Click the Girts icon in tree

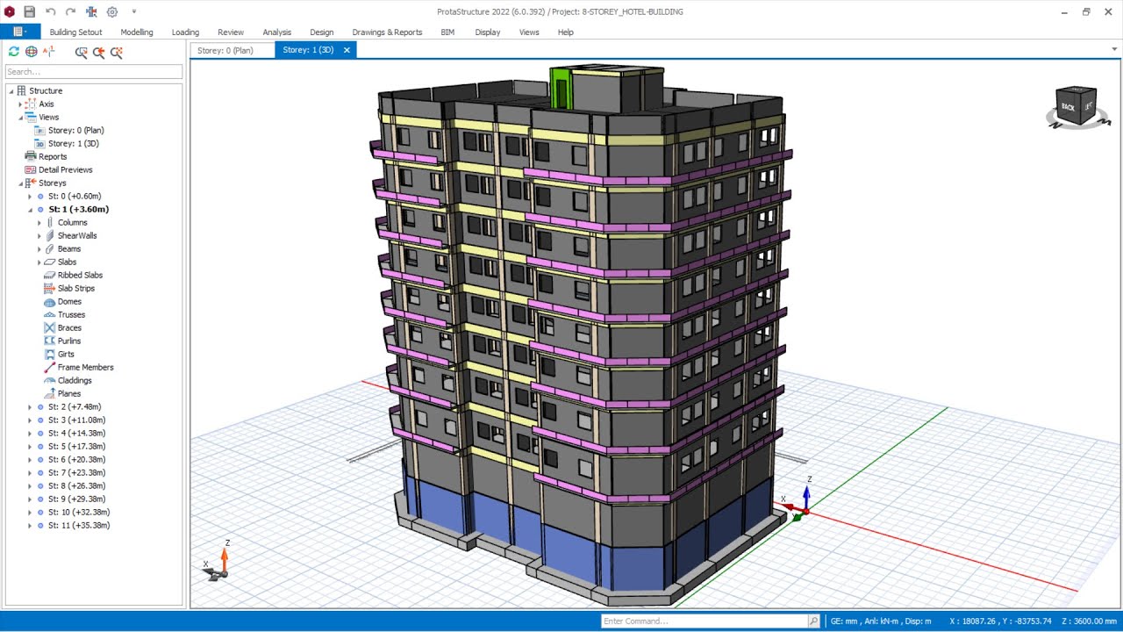coord(49,354)
